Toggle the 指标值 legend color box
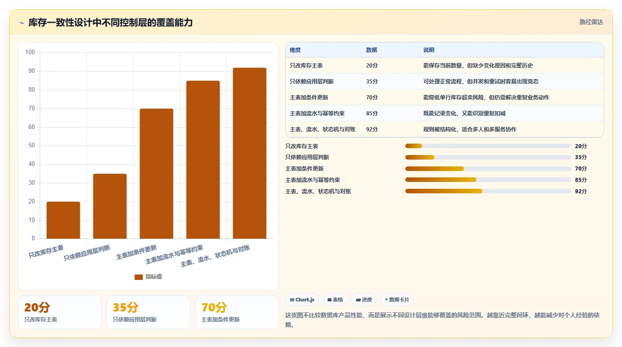Image resolution: width=622 pixels, height=347 pixels. tap(139, 277)
